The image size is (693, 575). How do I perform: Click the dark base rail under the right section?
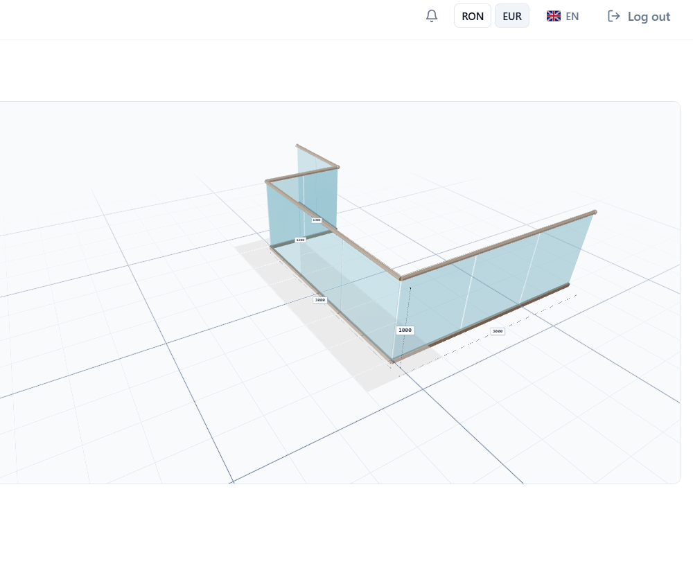pyautogui.click(x=485, y=322)
